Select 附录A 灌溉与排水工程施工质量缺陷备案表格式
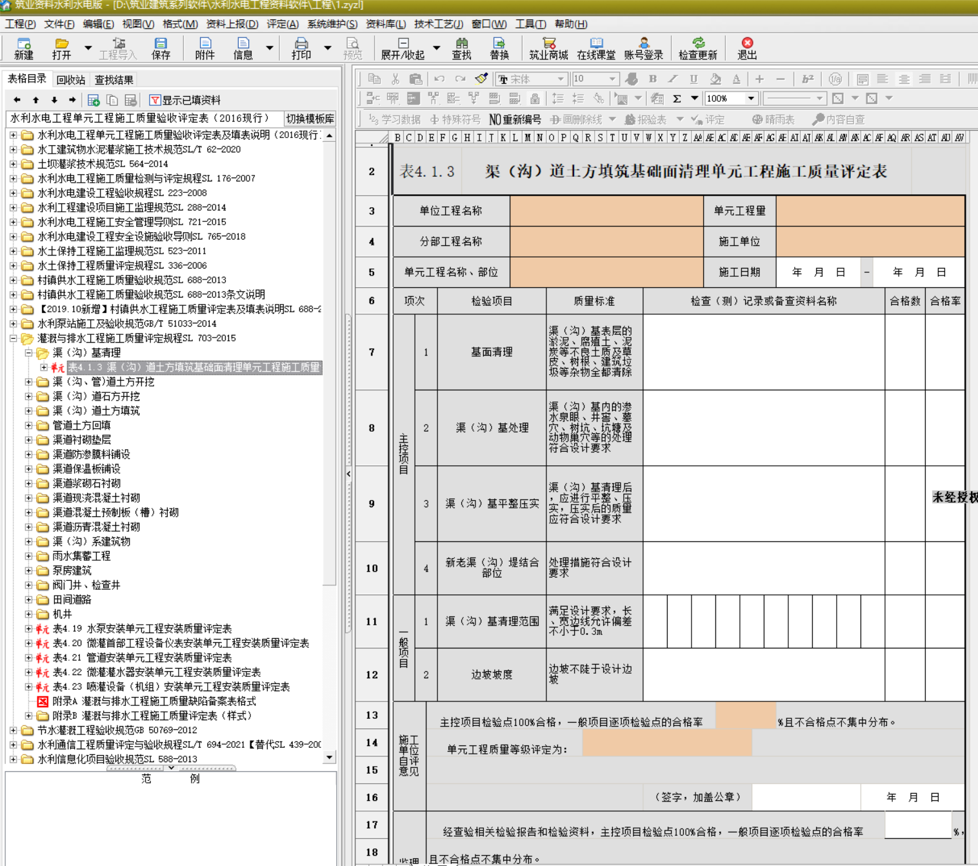 (154, 701)
